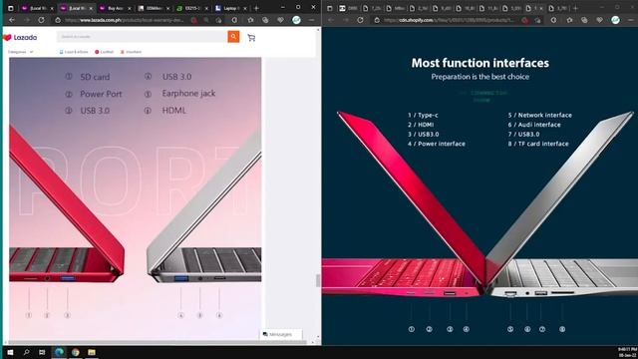The width and height of the screenshot is (638, 359).
Task: Open the Messages chat button
Action: pos(281,334)
